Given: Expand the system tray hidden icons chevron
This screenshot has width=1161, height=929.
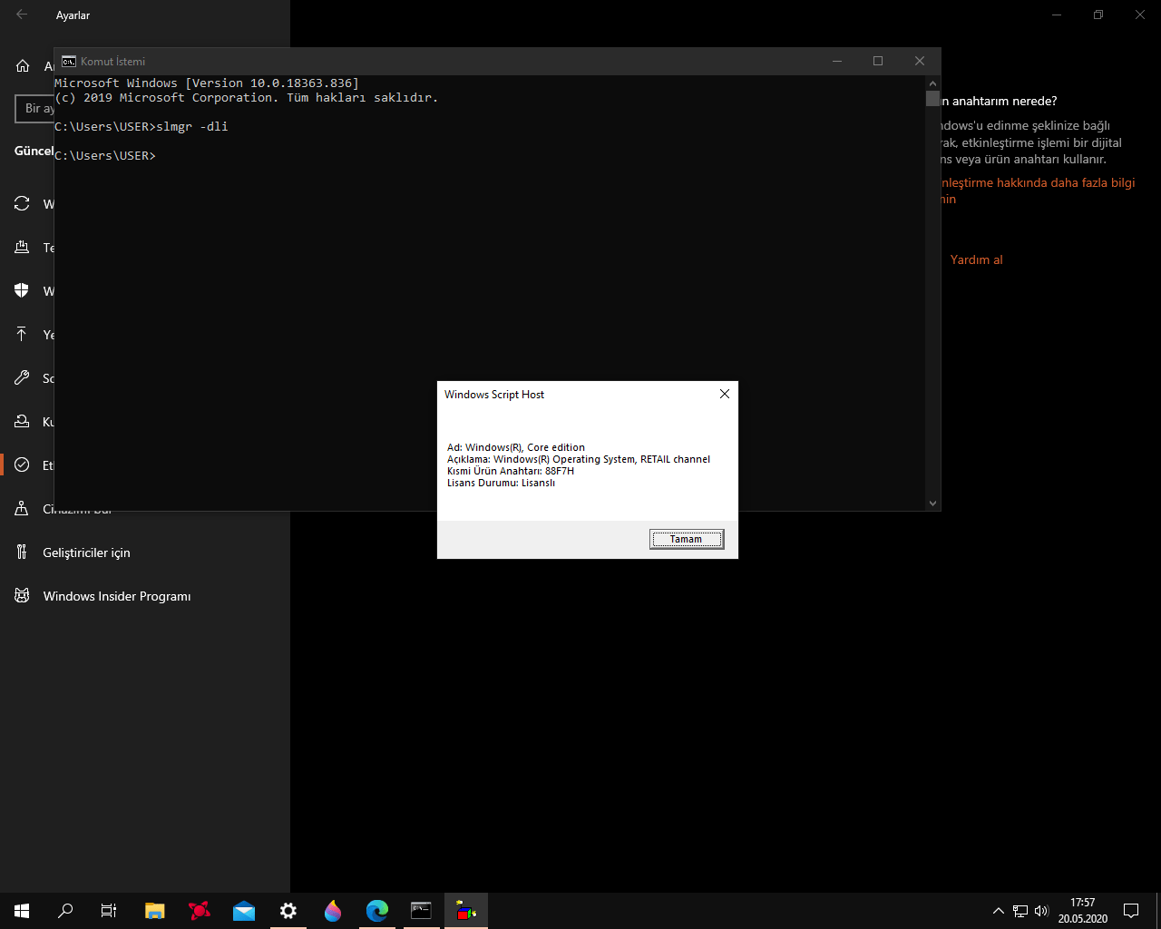Looking at the screenshot, I should tap(999, 911).
